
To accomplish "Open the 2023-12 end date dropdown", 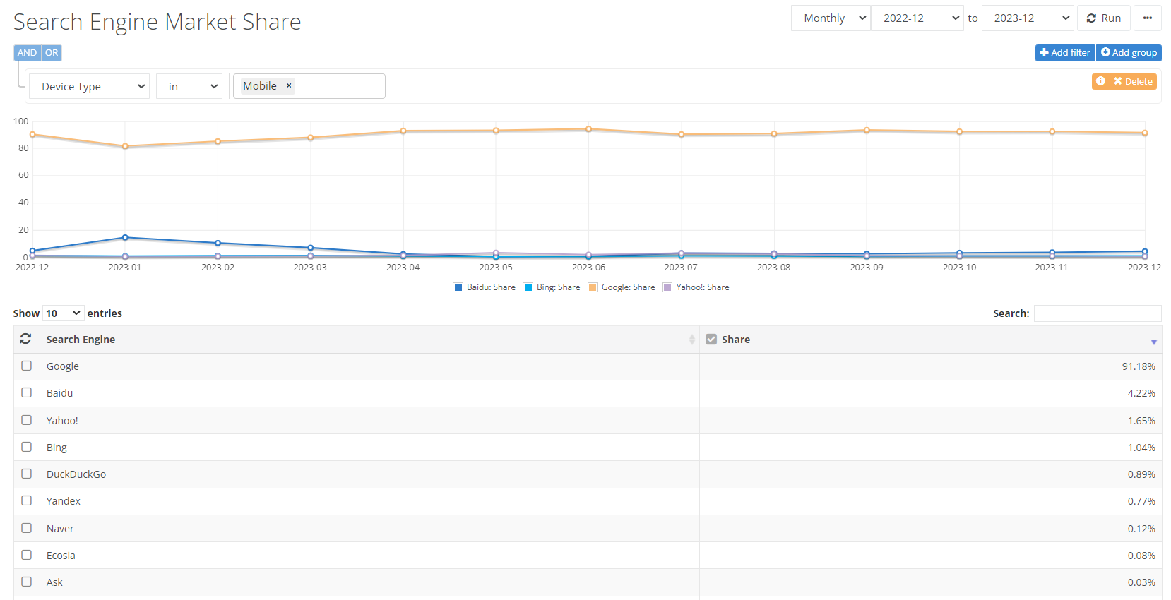I will 1028,18.
